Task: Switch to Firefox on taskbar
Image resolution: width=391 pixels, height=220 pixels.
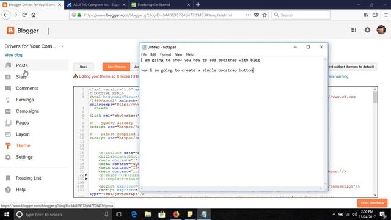Action: click(x=176, y=215)
